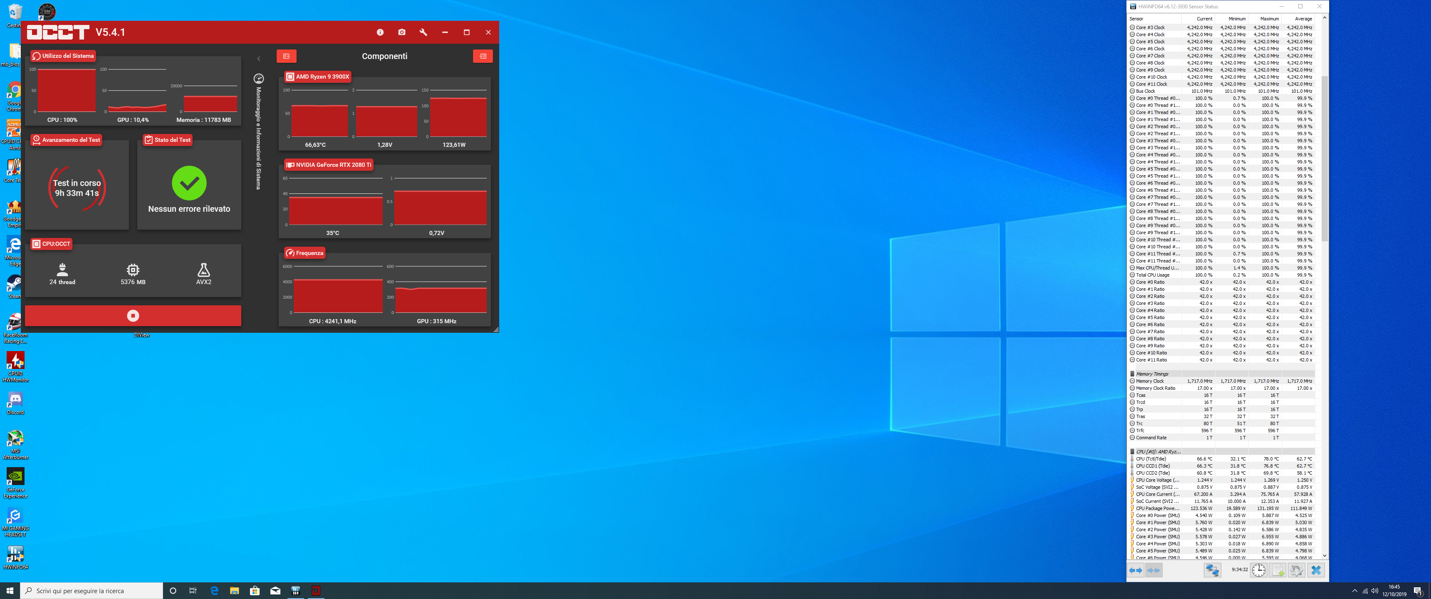Click the Minimum column header in HWiNFO
Viewport: 1431px width, 599px height.
(1232, 19)
